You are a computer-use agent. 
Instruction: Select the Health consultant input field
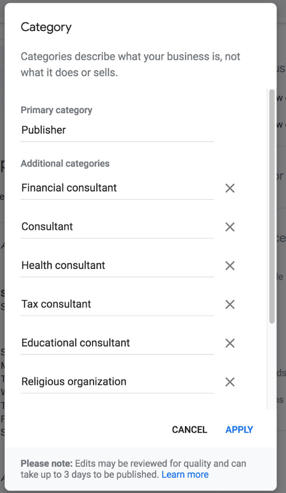click(117, 266)
